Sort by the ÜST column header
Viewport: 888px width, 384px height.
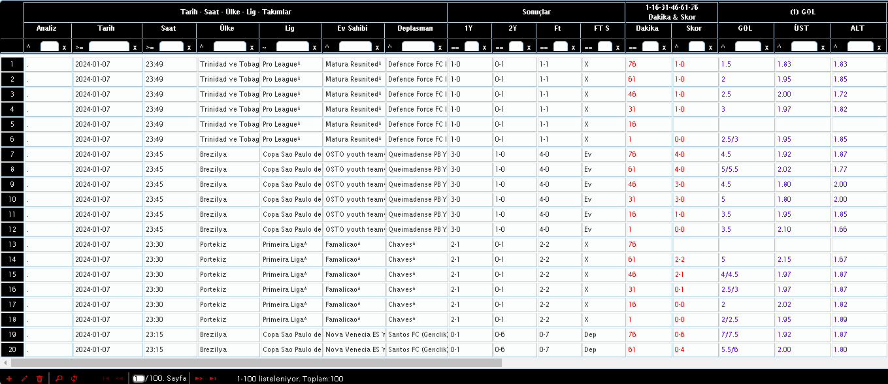pyautogui.click(x=802, y=29)
